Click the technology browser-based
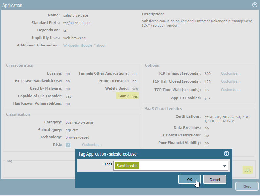 point(77,137)
